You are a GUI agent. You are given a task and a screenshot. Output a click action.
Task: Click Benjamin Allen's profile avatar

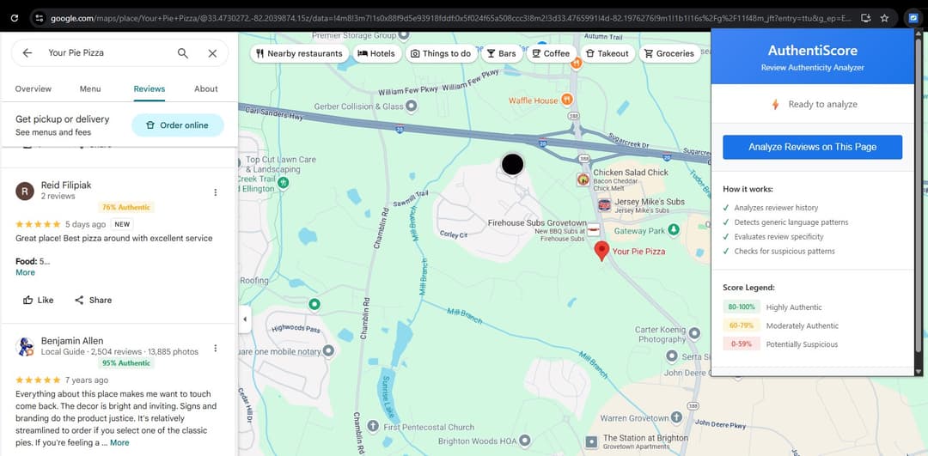[x=24, y=347]
